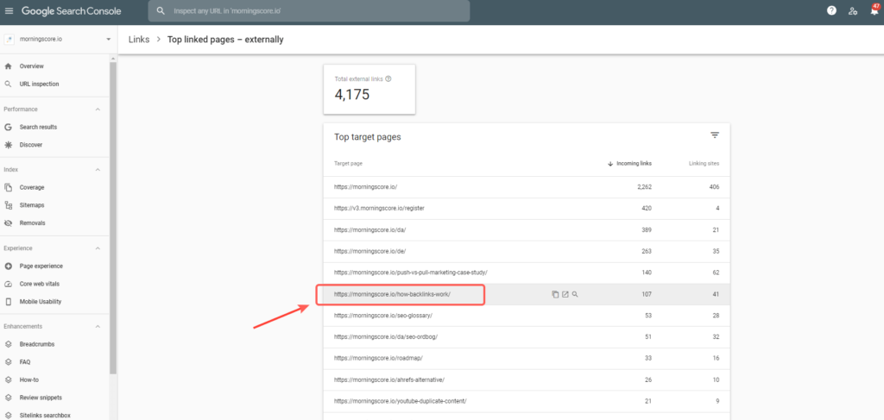Open the Sitemaps report

point(32,205)
